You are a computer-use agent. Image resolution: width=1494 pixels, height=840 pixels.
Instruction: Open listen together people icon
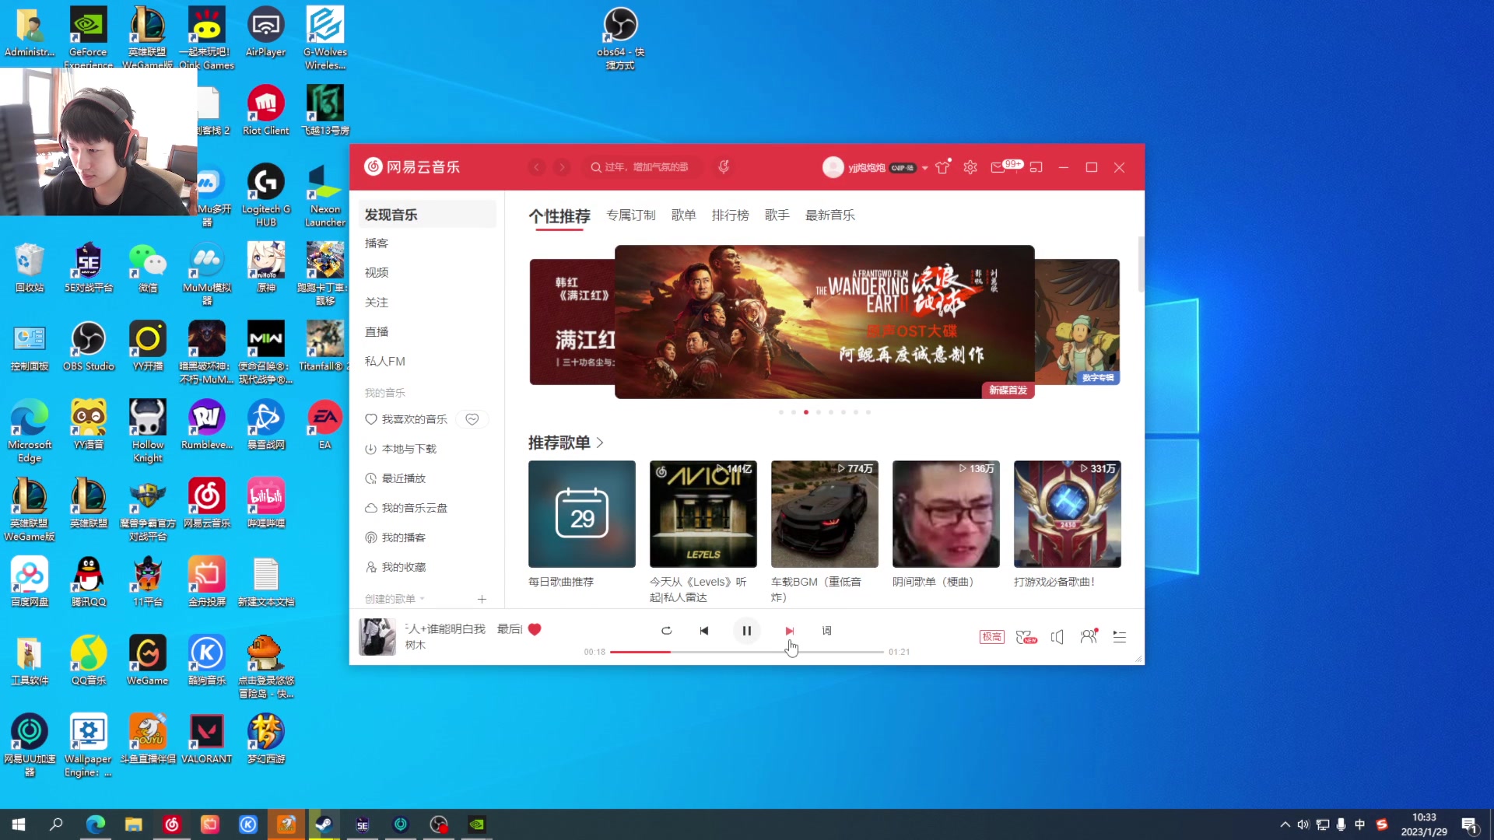1089,637
